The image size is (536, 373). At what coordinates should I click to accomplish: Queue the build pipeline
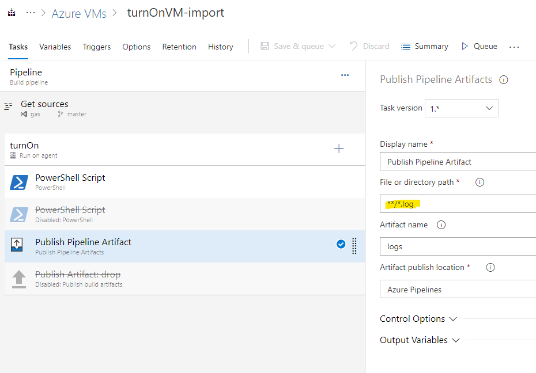(x=480, y=46)
